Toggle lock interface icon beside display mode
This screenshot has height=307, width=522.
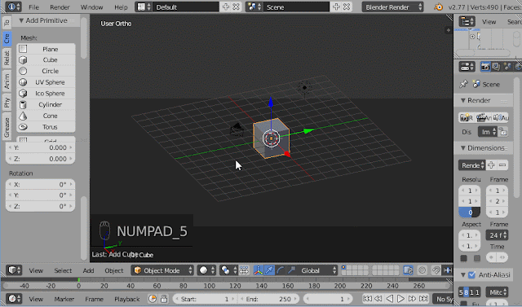pos(503,132)
